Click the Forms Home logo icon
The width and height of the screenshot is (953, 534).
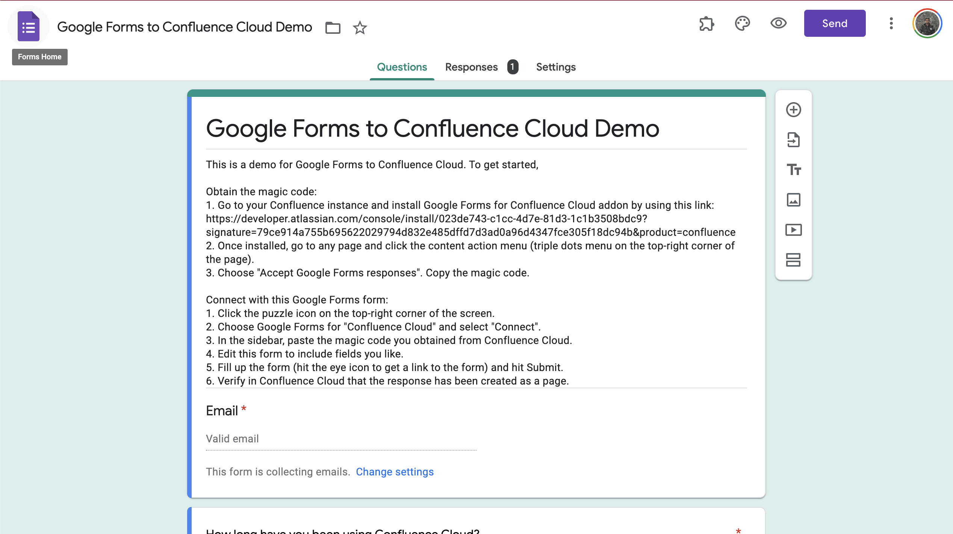[29, 27]
